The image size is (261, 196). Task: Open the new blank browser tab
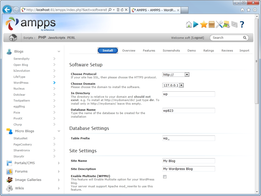point(185,10)
